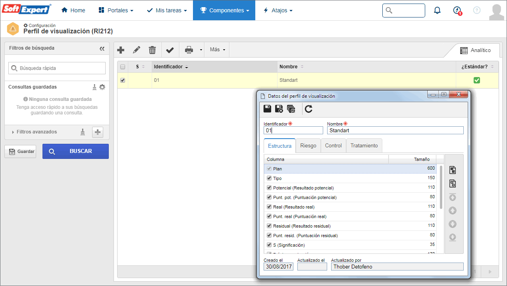Click the BUSCAR button
This screenshot has height=286, width=507.
pos(75,151)
